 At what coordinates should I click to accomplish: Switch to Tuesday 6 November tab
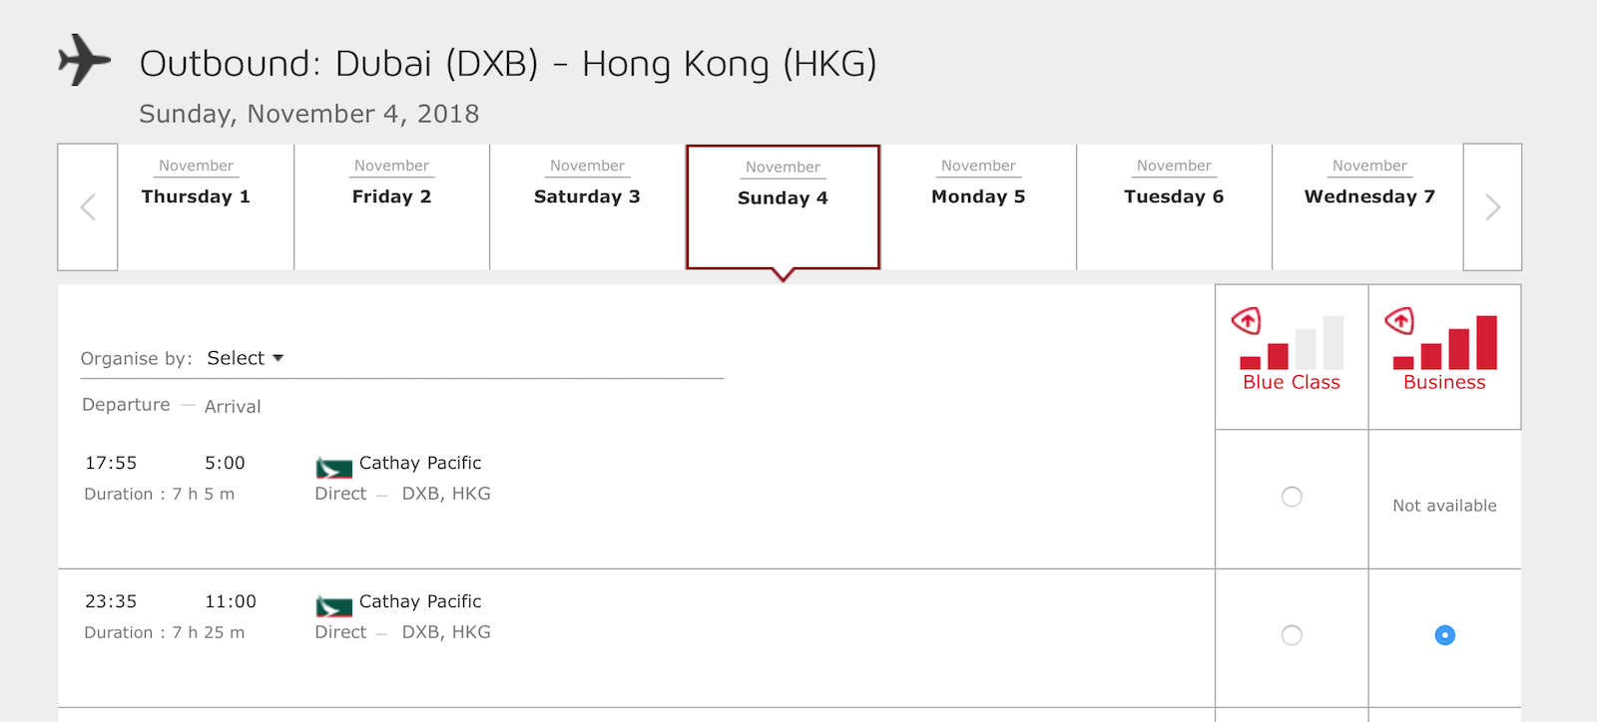(1174, 207)
